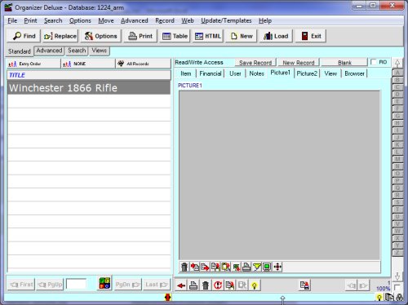The width and height of the screenshot is (408, 305).
Task: Switch to Table view
Action: 175,36
